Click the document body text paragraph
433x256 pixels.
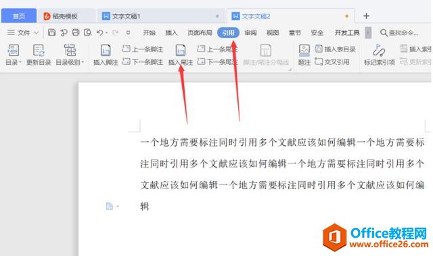coord(282,174)
